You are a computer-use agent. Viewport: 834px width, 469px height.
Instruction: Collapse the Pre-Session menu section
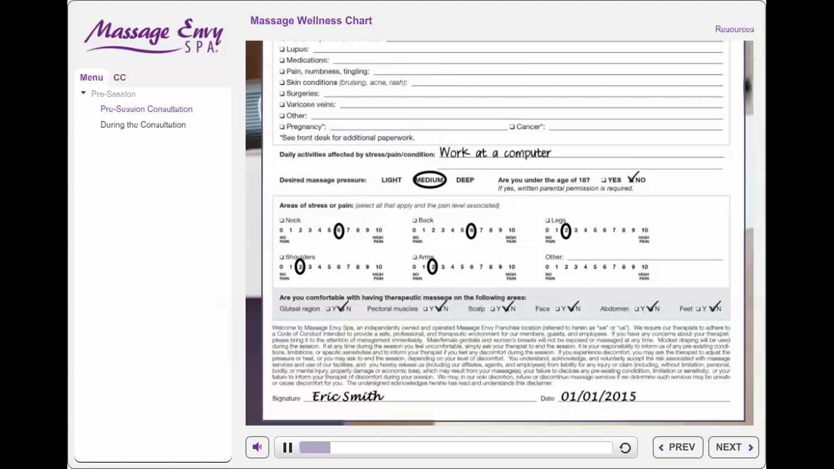pos(83,93)
